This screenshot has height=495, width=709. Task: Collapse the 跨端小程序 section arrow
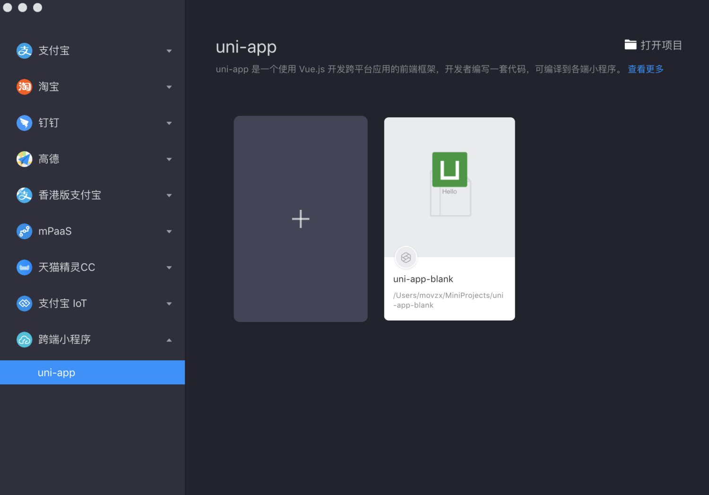[169, 340]
